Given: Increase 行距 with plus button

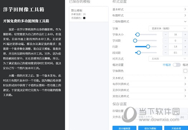Looking at the screenshot, I should click(185, 47).
